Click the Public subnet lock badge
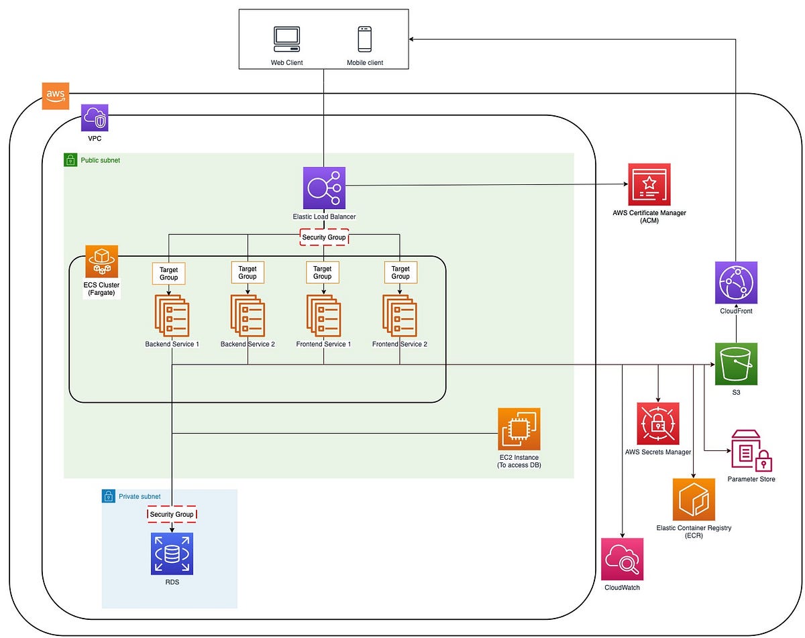This screenshot has width=805, height=638. click(x=70, y=159)
